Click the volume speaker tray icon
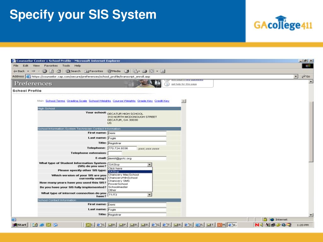The height and width of the screenshot is (242, 323). 261,225
